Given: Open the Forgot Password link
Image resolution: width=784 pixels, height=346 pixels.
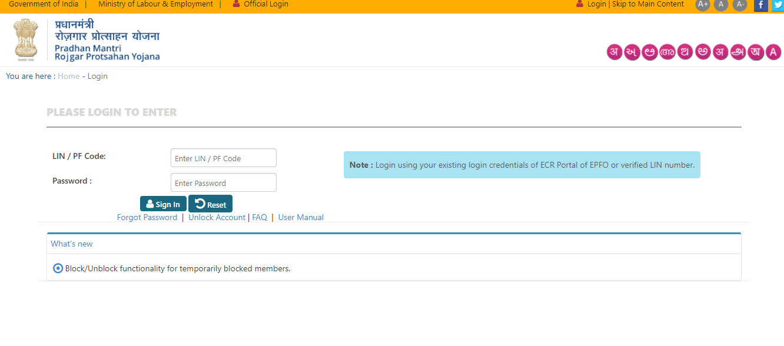Looking at the screenshot, I should pyautogui.click(x=147, y=217).
